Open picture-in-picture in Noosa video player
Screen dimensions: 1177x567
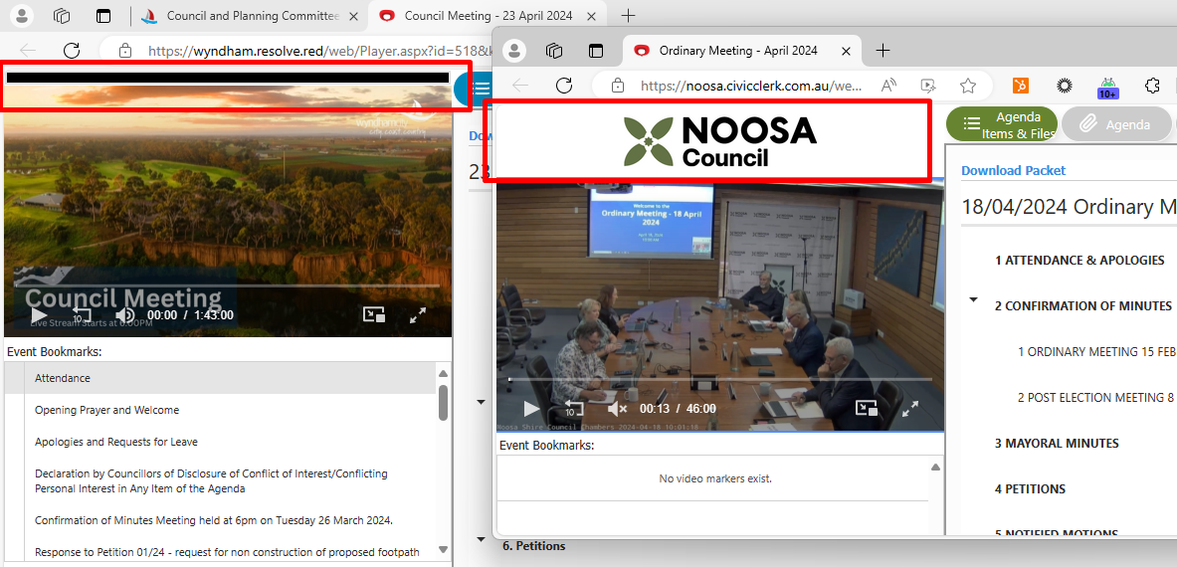(x=867, y=408)
